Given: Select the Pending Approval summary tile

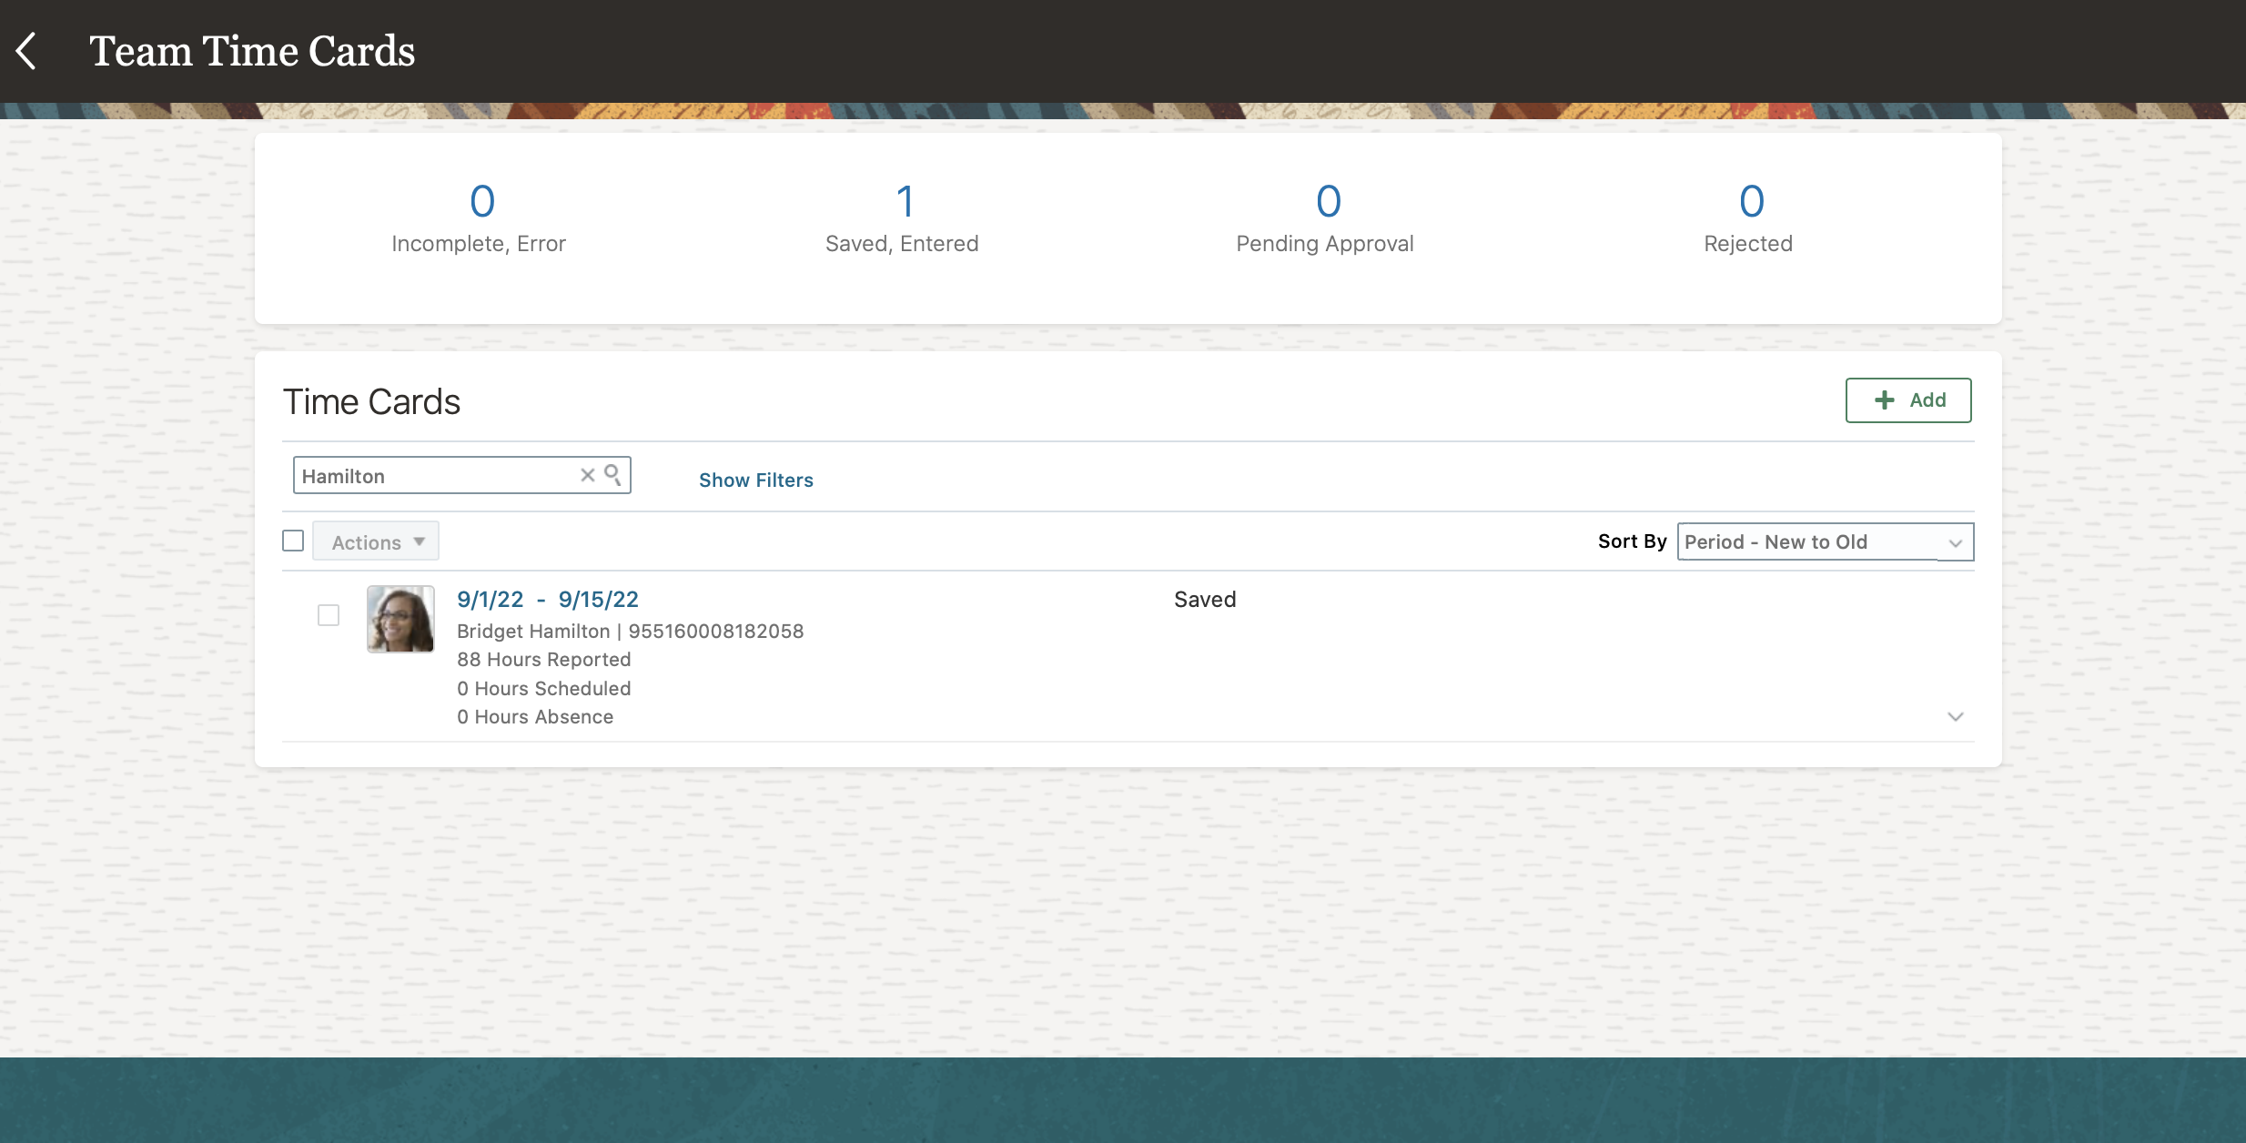Looking at the screenshot, I should 1324,218.
